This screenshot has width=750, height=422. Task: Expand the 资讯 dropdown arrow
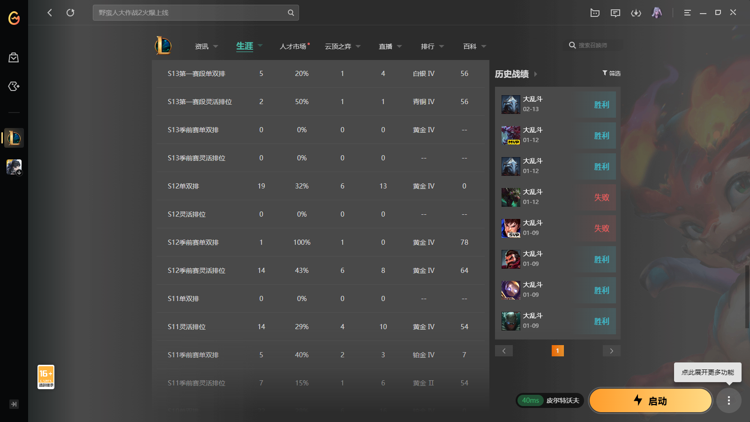click(x=216, y=46)
